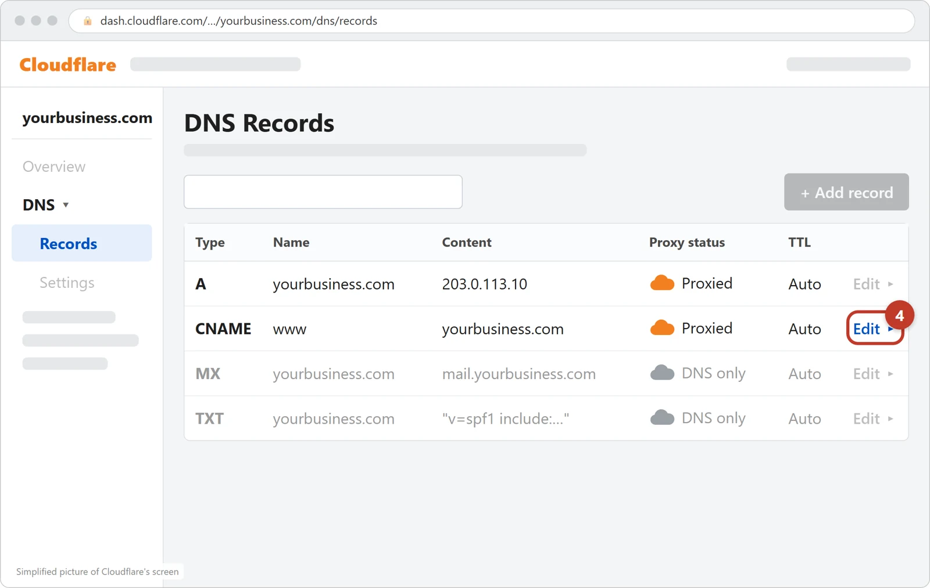Select the Records sidebar item

[82, 243]
